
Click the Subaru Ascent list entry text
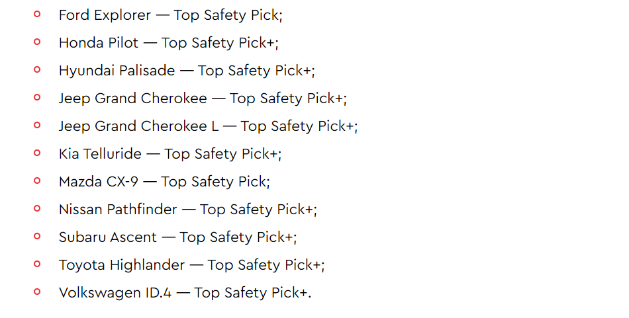(177, 237)
